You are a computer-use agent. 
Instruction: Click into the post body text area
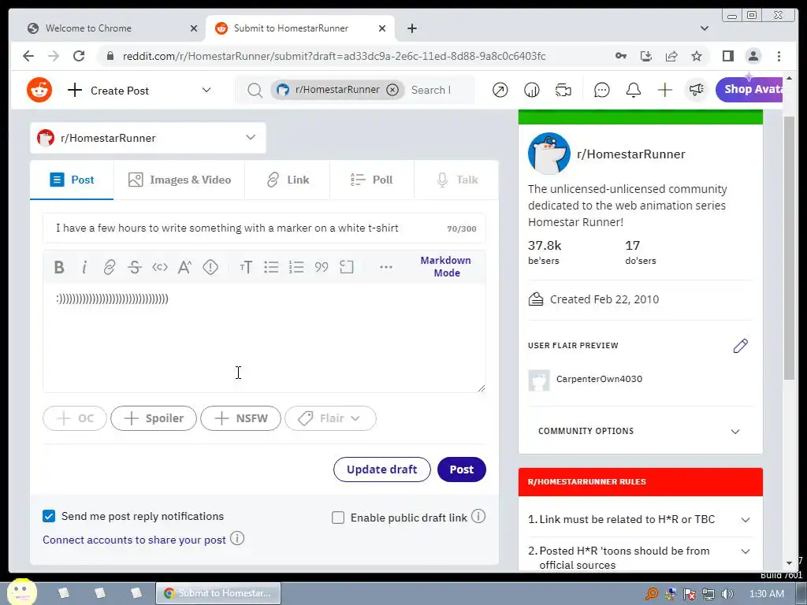[264, 337]
